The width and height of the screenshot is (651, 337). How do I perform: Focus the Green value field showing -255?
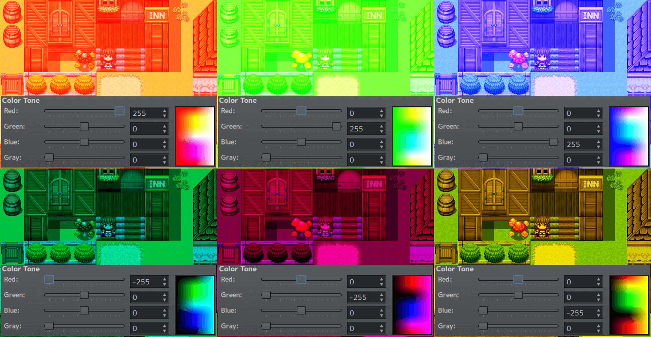(x=366, y=297)
